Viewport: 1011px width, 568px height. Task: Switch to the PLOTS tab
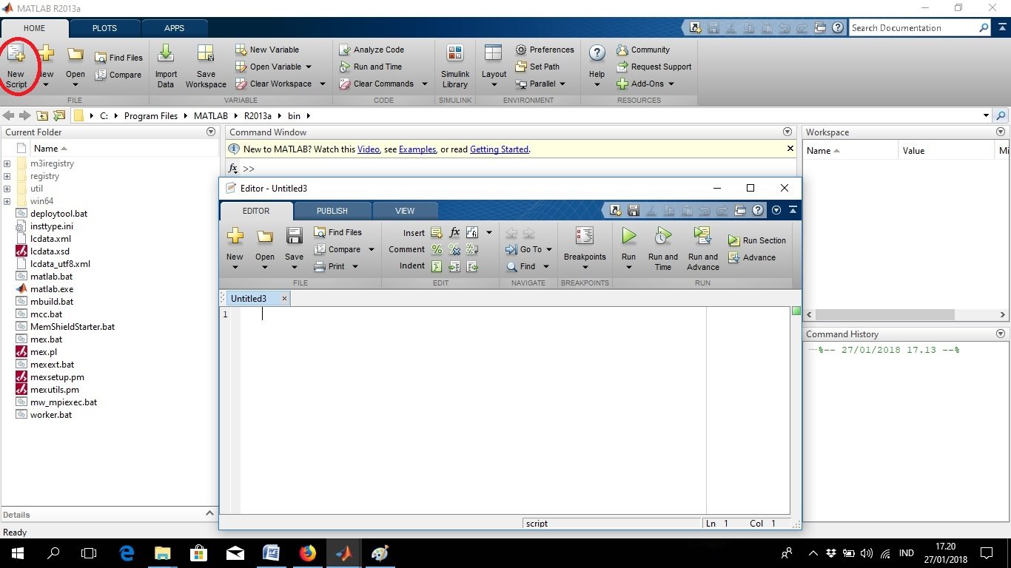pyautogui.click(x=104, y=28)
